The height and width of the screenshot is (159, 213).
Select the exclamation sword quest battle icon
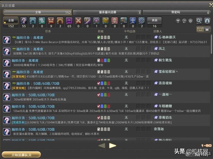(87, 21)
